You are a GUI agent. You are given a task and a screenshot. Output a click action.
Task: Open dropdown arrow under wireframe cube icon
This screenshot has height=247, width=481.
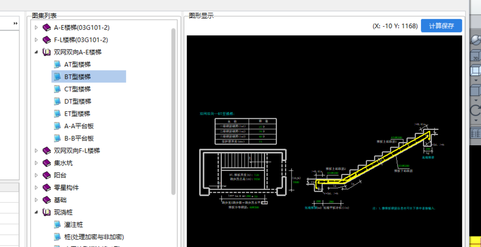tap(476, 80)
